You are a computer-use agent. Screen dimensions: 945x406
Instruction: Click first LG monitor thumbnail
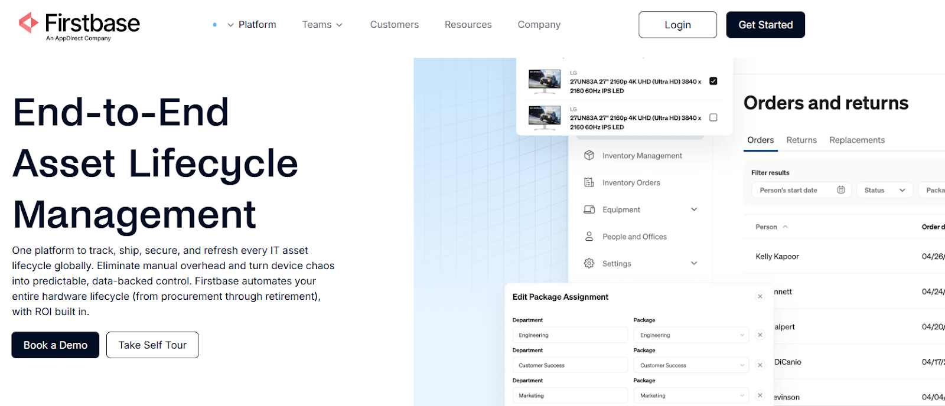tap(545, 81)
